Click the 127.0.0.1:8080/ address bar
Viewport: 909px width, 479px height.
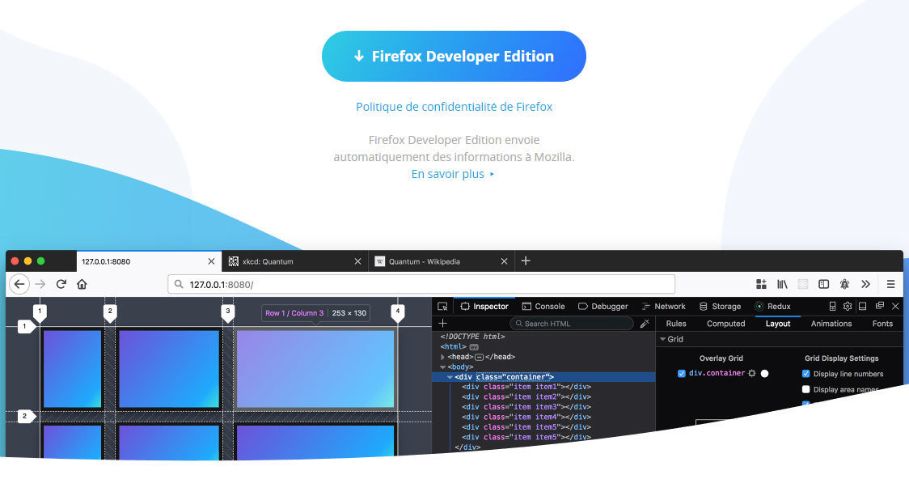(421, 284)
